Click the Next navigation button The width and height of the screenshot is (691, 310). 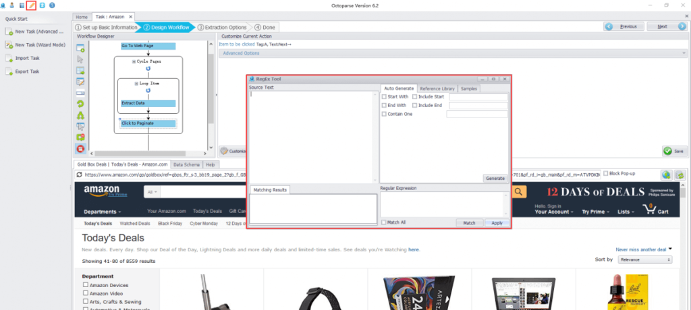pyautogui.click(x=667, y=26)
